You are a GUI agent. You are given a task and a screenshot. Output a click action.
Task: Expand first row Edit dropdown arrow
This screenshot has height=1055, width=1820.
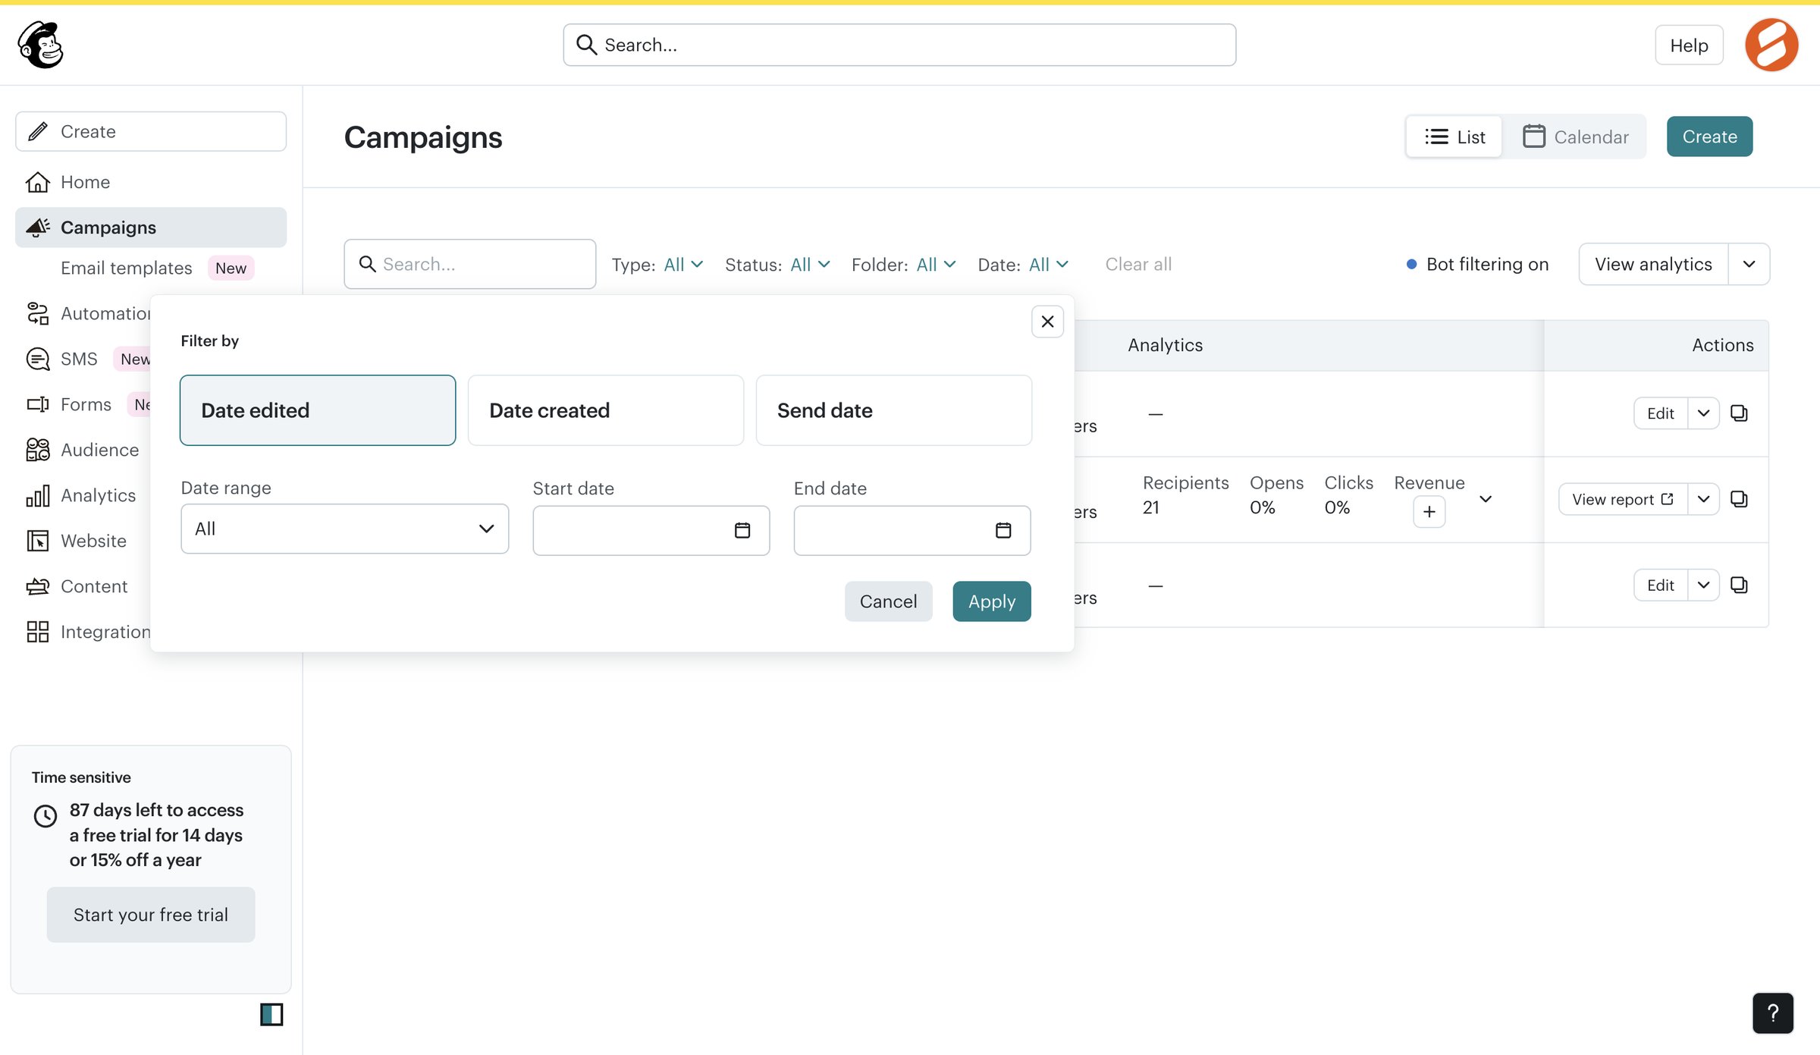point(1703,413)
